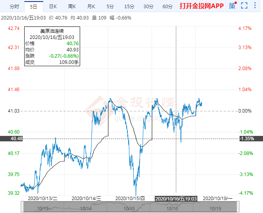
Task: Switch to 30分 interval chart
Action: click(x=148, y=6)
